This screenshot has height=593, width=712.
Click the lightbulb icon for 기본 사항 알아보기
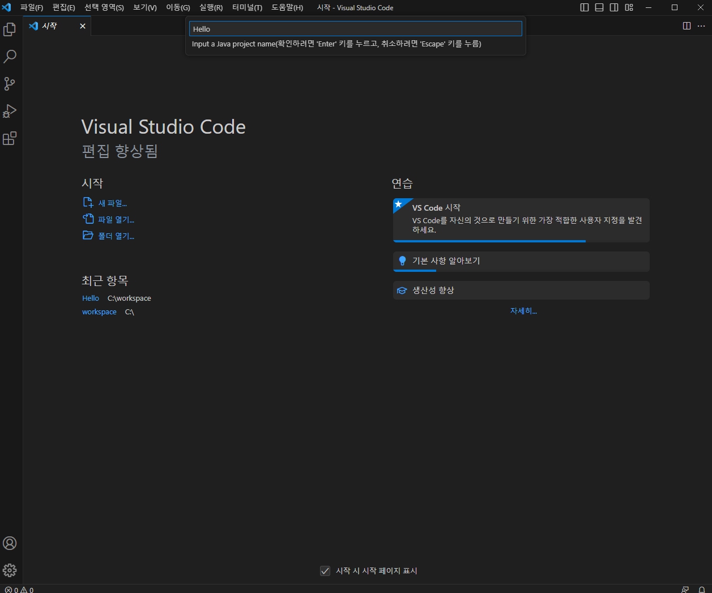tap(402, 261)
